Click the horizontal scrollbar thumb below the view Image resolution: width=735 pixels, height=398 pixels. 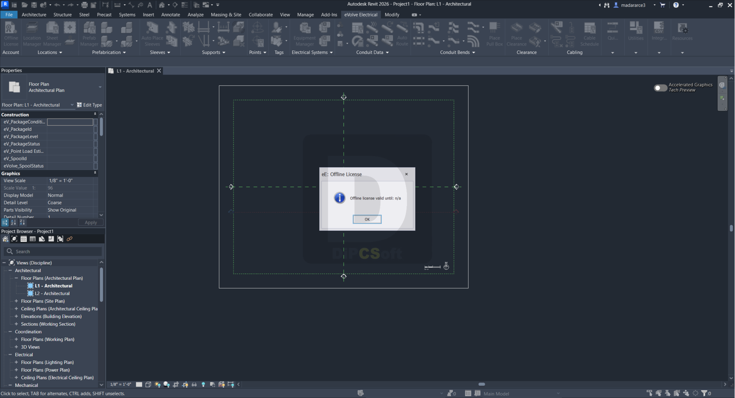point(482,384)
